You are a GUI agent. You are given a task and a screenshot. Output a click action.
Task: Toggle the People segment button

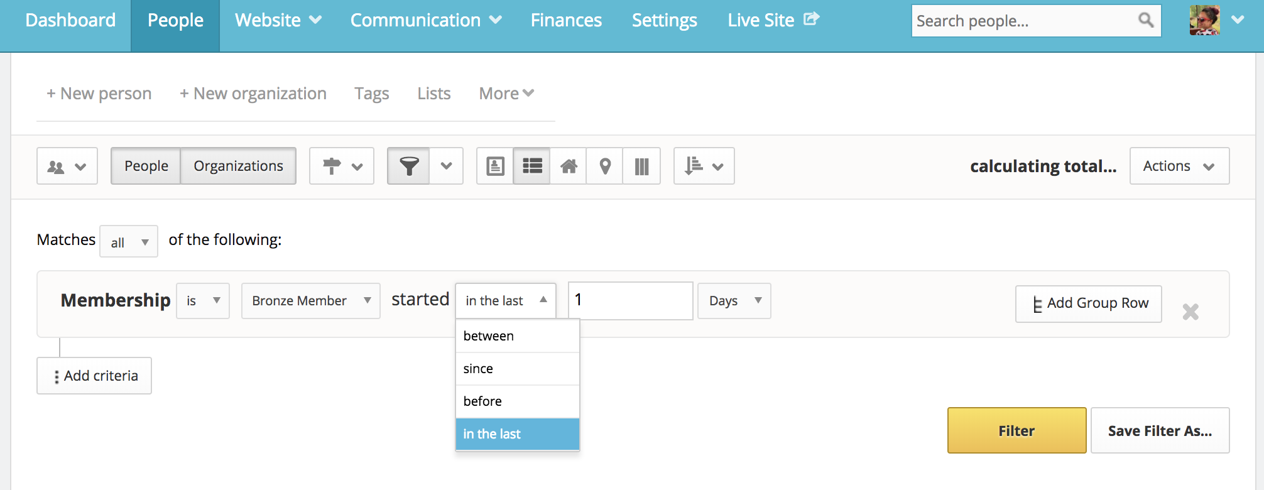pos(146,166)
